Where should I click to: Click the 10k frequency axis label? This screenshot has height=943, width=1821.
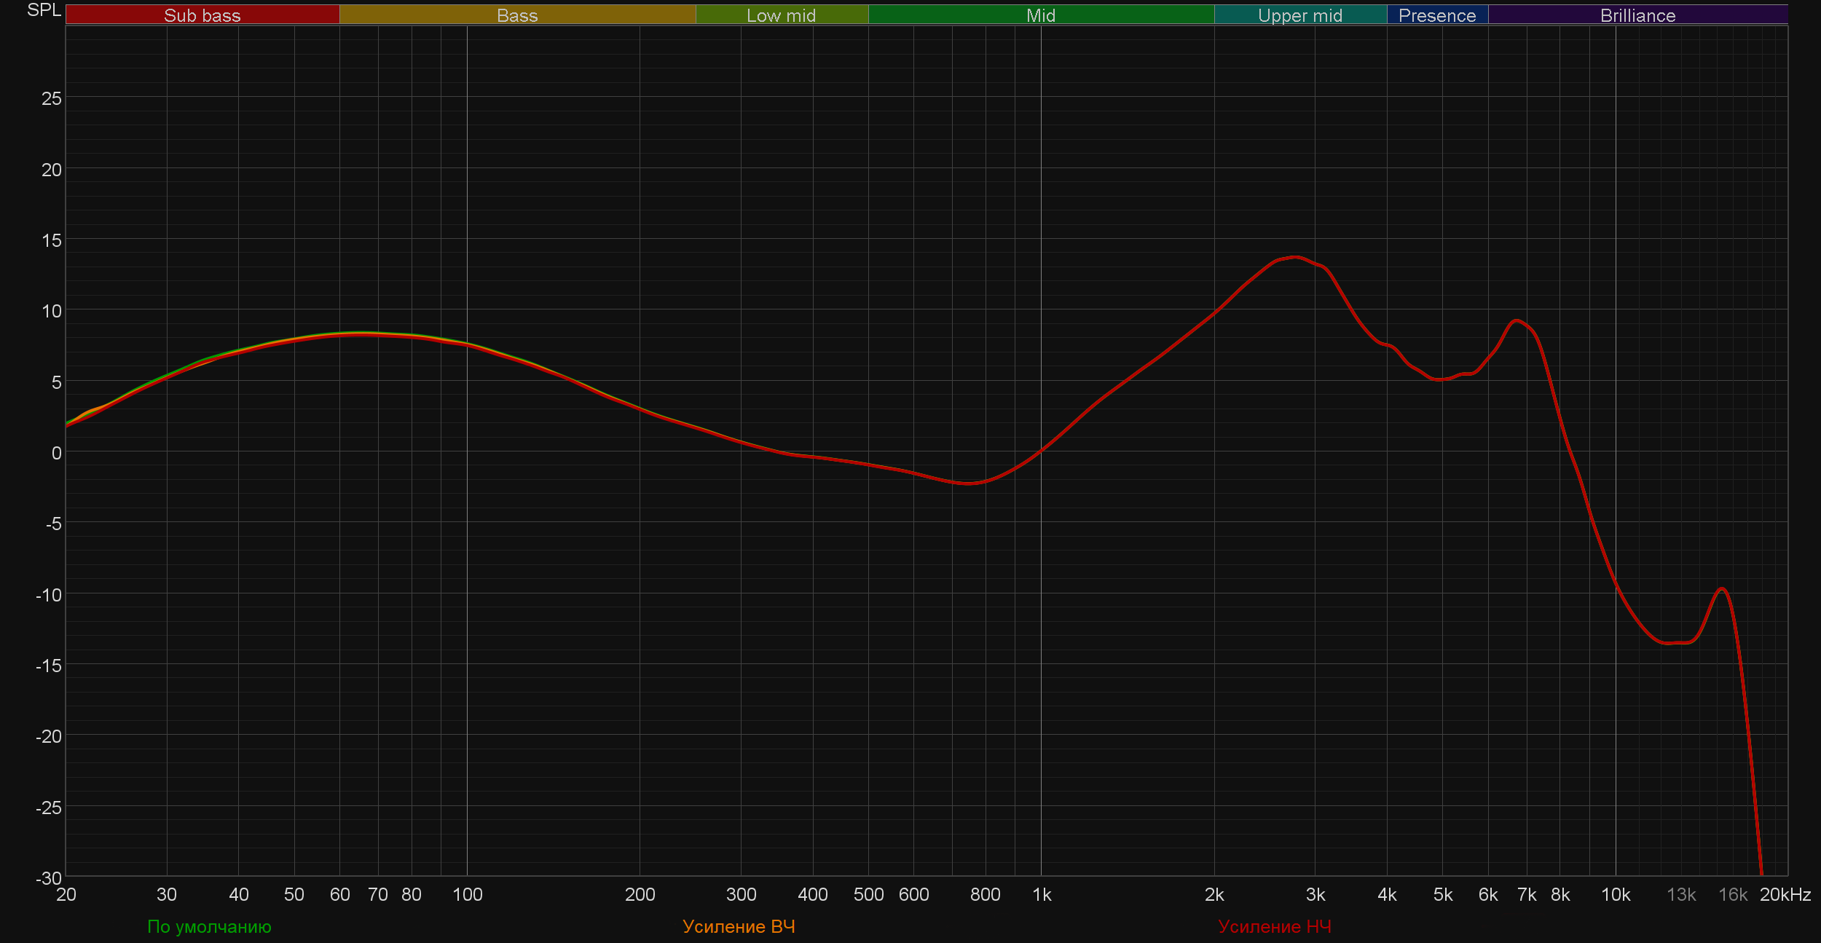pos(1615,894)
